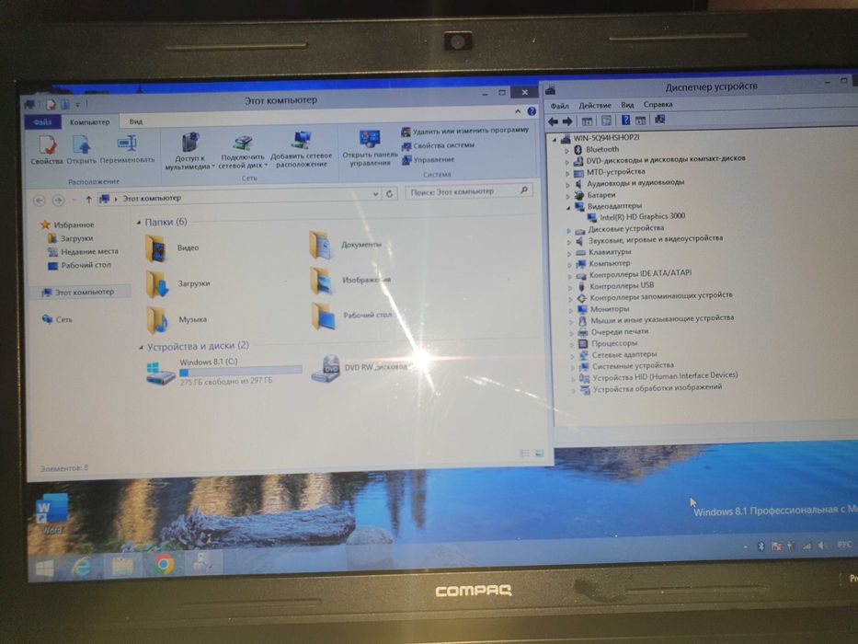The height and width of the screenshot is (644, 858).
Task: Click Back arrow in Device Manager toolbar
Action: pyautogui.click(x=554, y=121)
